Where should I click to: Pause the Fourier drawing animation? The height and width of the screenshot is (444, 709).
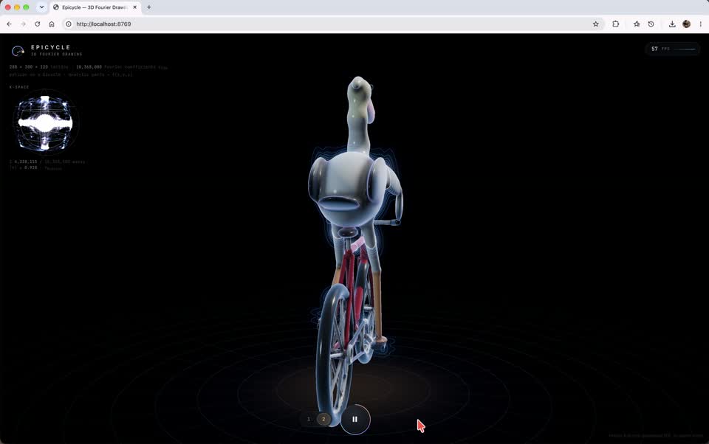point(355,419)
